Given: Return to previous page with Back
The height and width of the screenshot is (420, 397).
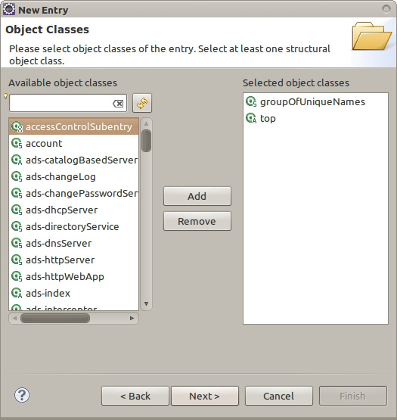Looking at the screenshot, I should click(x=135, y=396).
